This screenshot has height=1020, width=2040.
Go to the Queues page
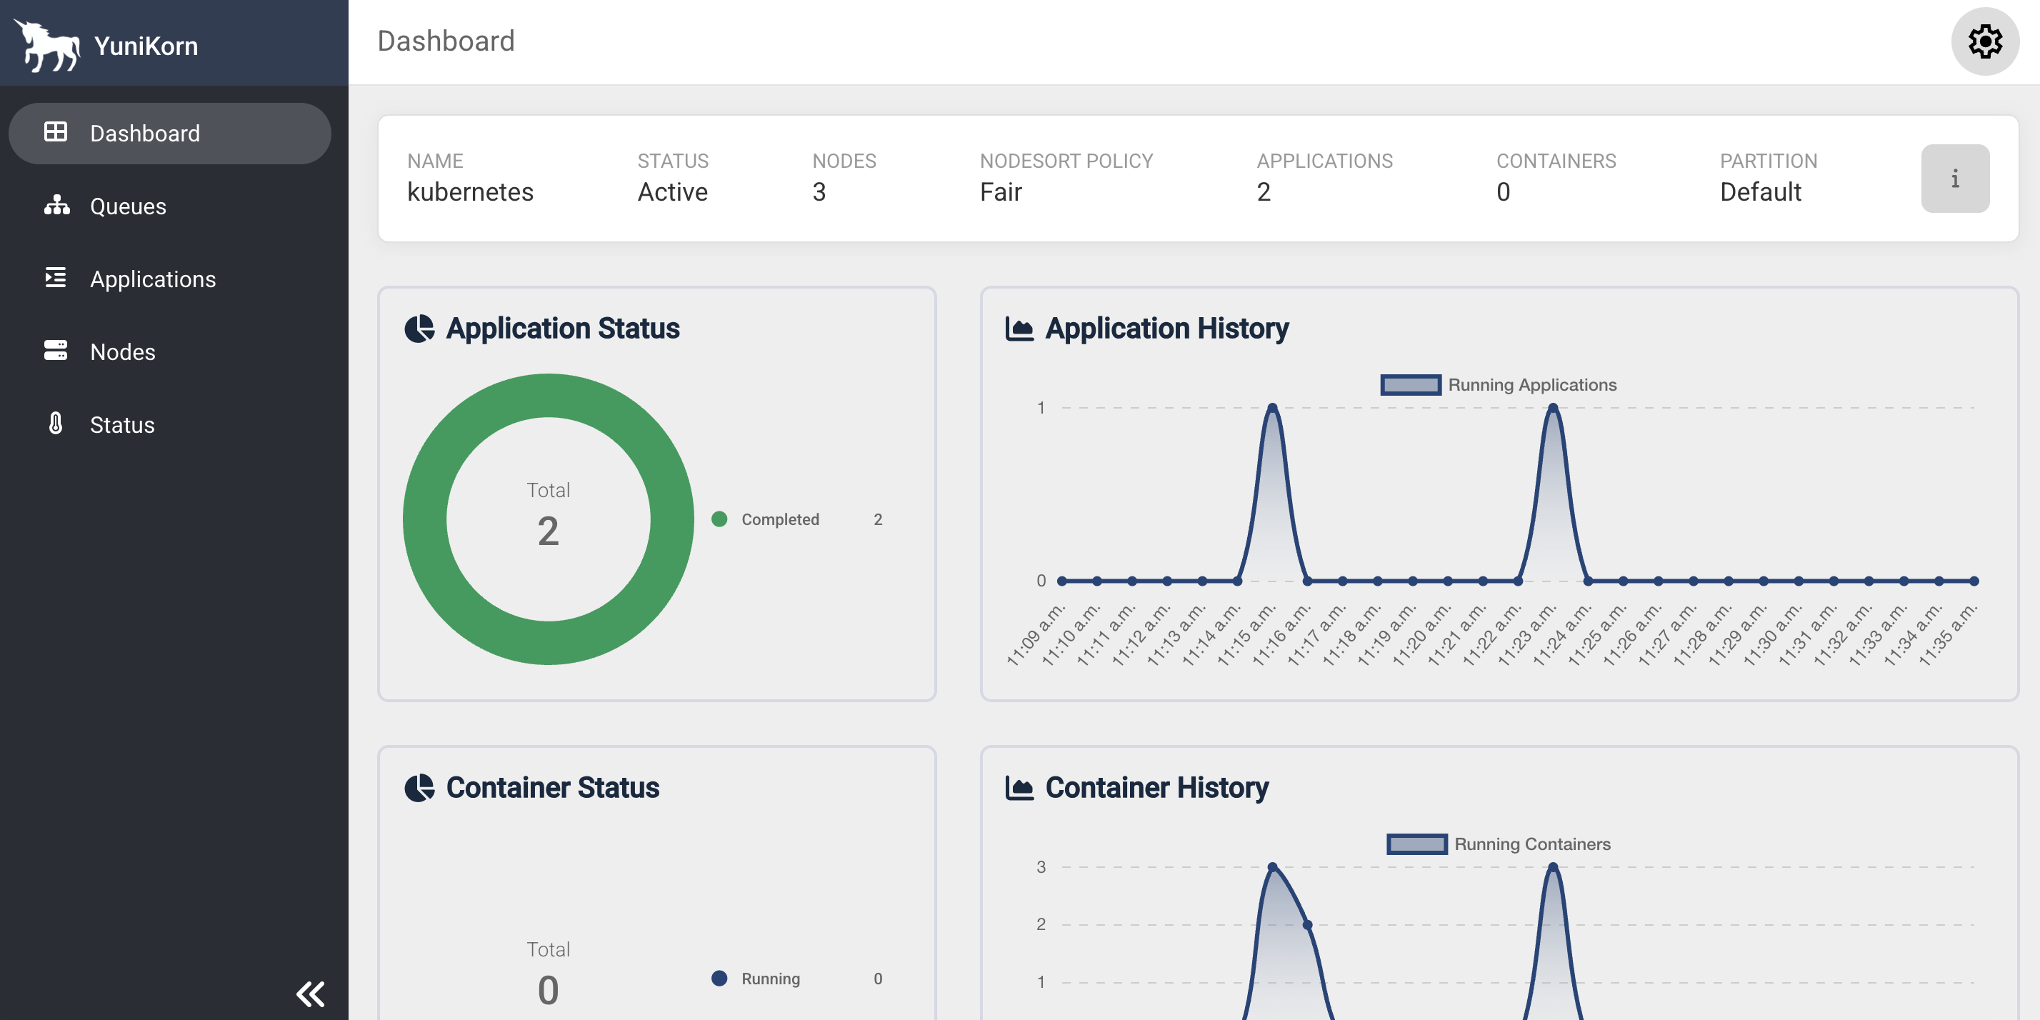click(x=169, y=206)
